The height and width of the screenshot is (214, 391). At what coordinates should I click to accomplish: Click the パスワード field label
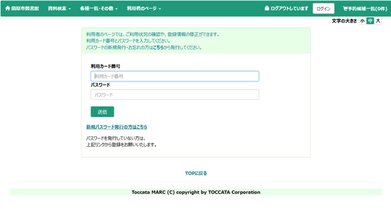click(x=100, y=85)
